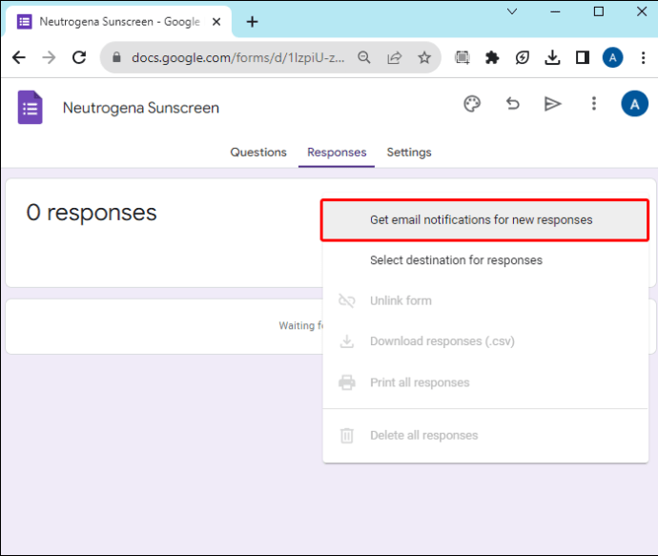Click the Neutrogena Sunscreen form title

tap(141, 108)
